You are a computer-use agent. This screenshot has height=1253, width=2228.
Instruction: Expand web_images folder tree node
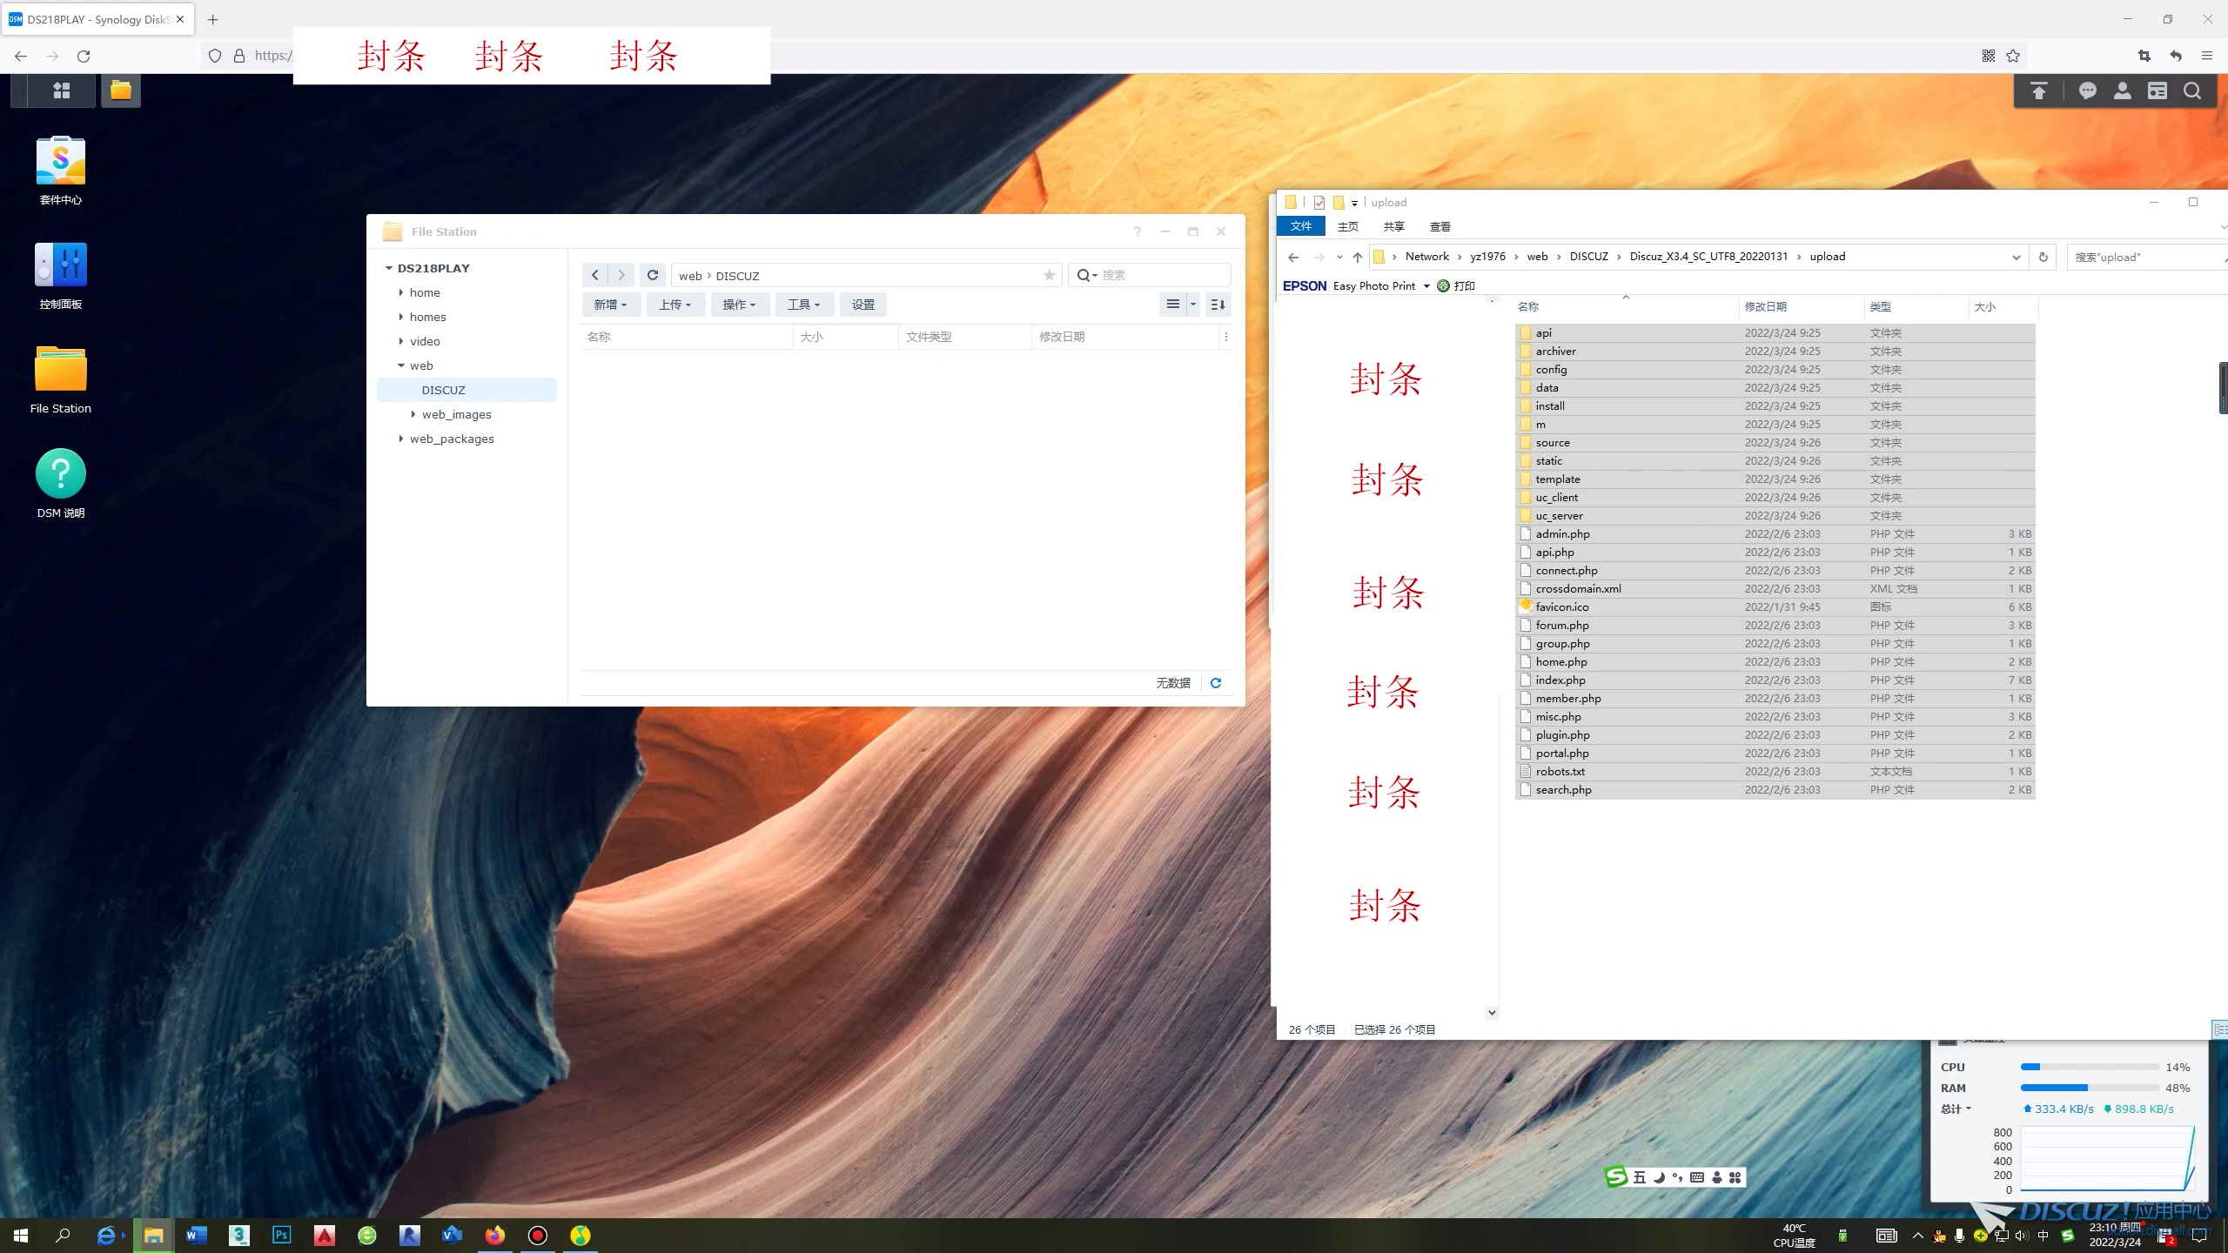[x=413, y=414]
